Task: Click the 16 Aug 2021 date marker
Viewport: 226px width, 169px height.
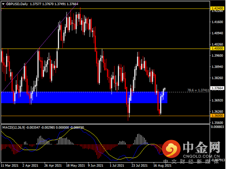Action: [162, 166]
